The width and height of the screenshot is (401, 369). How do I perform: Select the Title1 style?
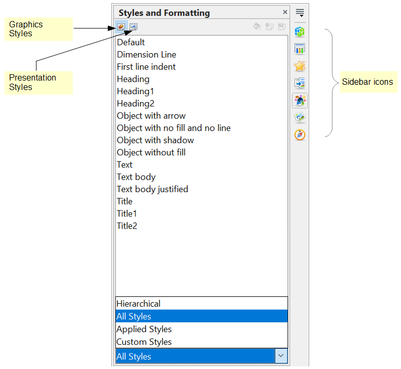coord(202,214)
